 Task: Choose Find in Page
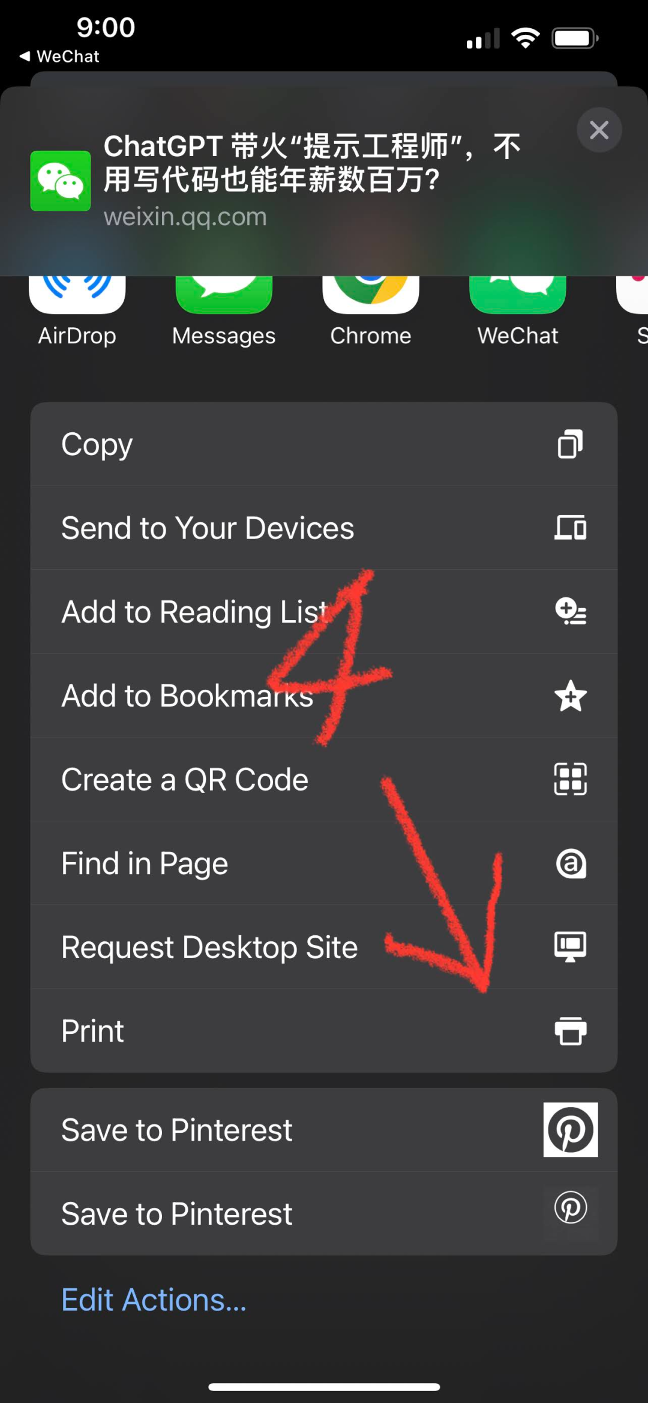point(324,863)
